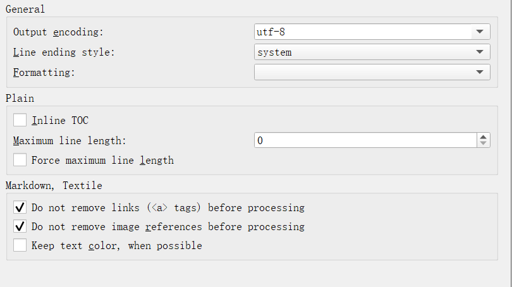Click the Line ending style dropdown arrow
The image size is (512, 287).
480,52
